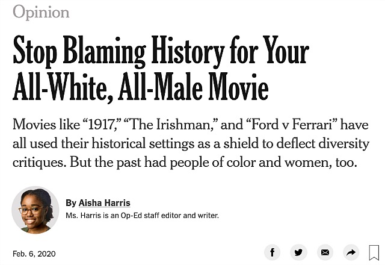Click the 'Stop Blaming History for Your' headline line
This screenshot has width=385, height=265.
tap(161, 52)
